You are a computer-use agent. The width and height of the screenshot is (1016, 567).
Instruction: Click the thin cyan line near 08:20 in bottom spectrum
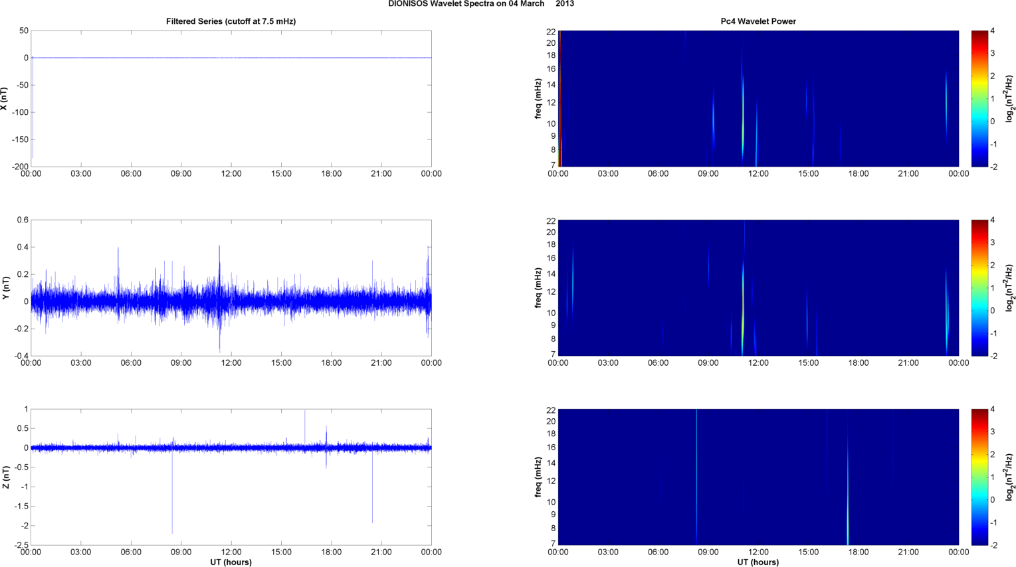click(696, 477)
